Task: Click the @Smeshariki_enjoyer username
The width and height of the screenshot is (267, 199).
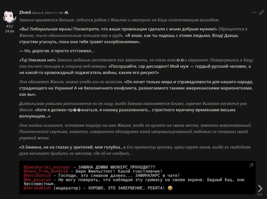Action: [x=47, y=167]
